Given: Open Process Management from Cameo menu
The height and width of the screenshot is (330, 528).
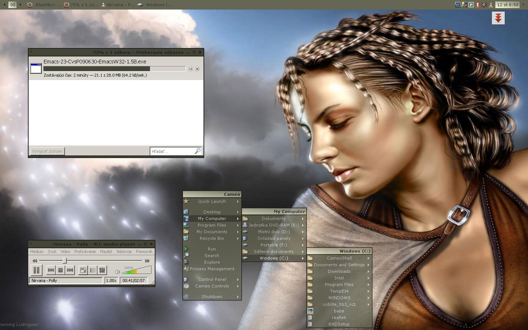Looking at the screenshot, I should click(212, 269).
